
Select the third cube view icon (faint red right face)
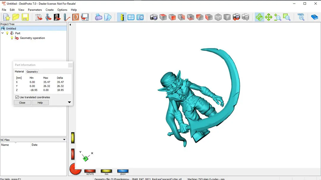pyautogui.click(x=181, y=17)
